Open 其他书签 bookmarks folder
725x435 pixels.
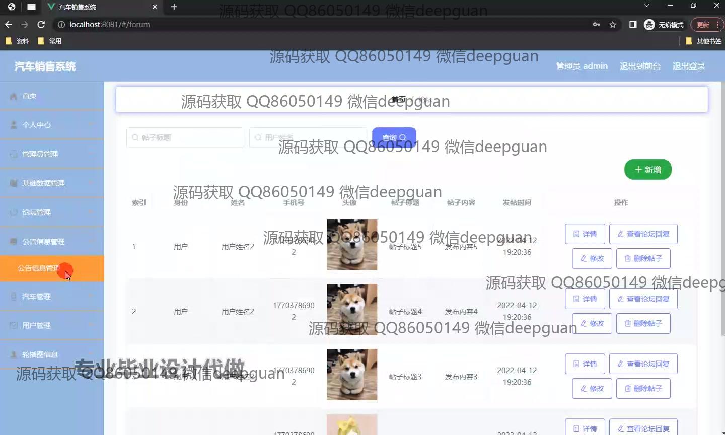coord(703,41)
